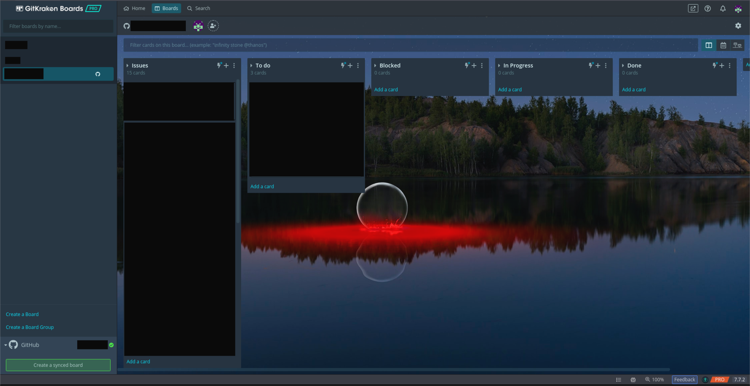This screenshot has height=386, width=750.
Task: Open To do column options menu
Action: click(x=358, y=66)
